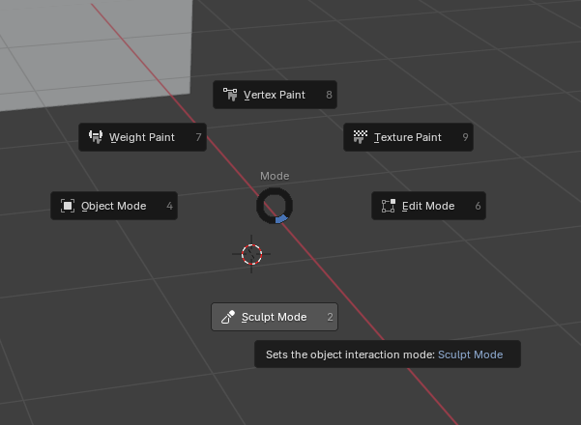Click the Vertex Paint icon in pie menu
This screenshot has height=425, width=581.
pyautogui.click(x=230, y=95)
